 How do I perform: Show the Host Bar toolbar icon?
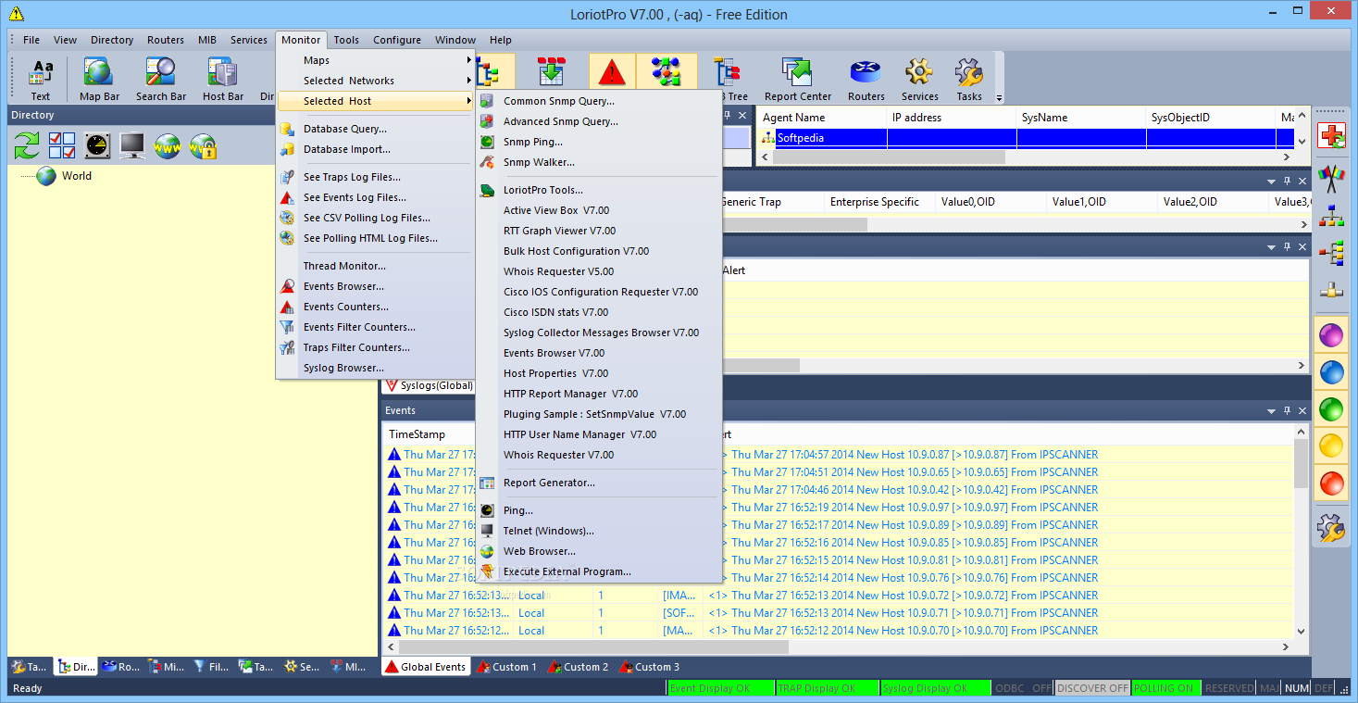[223, 79]
